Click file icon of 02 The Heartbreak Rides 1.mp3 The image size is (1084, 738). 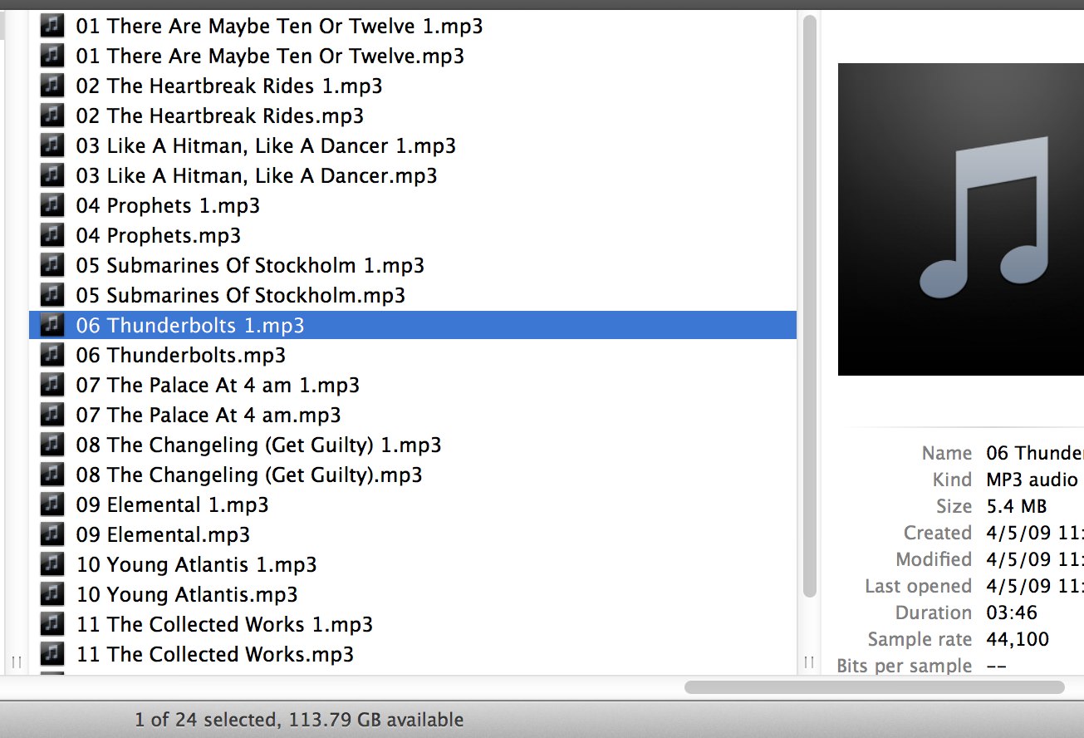tap(52, 86)
